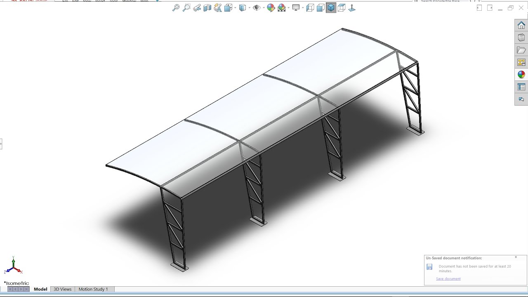This screenshot has height=297, width=528.
Task: Switch to the 3D Views tab
Action: pos(63,289)
